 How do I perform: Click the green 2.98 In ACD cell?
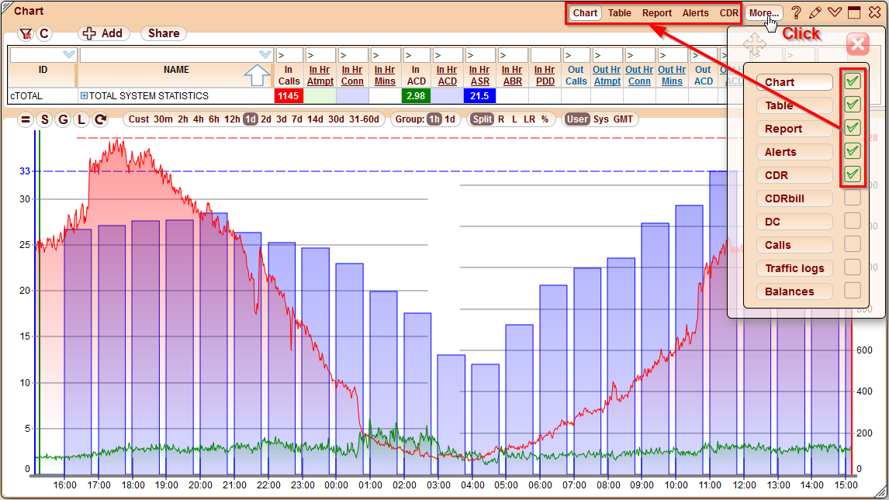[416, 95]
